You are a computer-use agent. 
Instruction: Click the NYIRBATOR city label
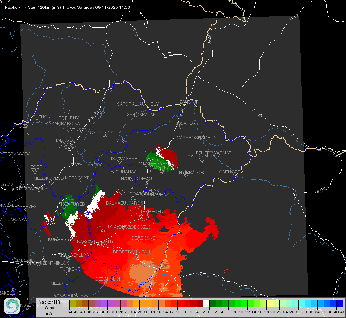[191, 172]
